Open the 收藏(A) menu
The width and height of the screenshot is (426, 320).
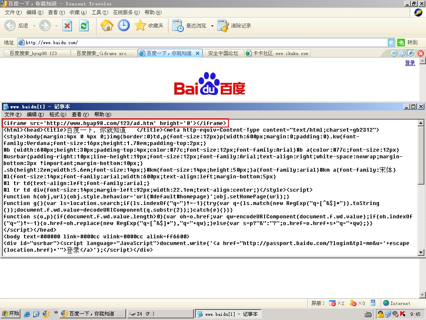[78, 12]
